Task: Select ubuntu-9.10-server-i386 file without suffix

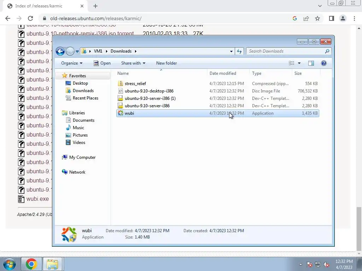Action: (x=218, y=106)
